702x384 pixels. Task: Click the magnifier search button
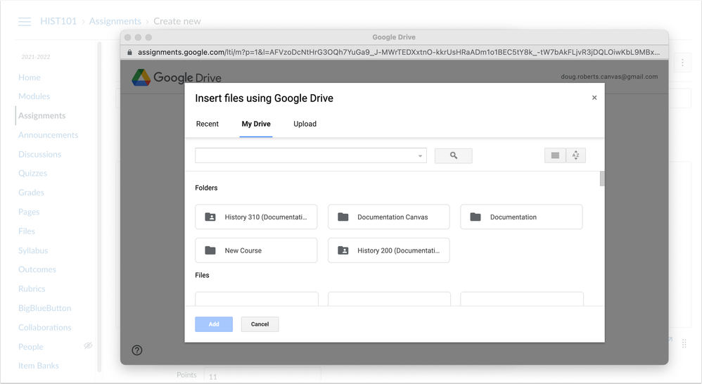click(x=453, y=155)
